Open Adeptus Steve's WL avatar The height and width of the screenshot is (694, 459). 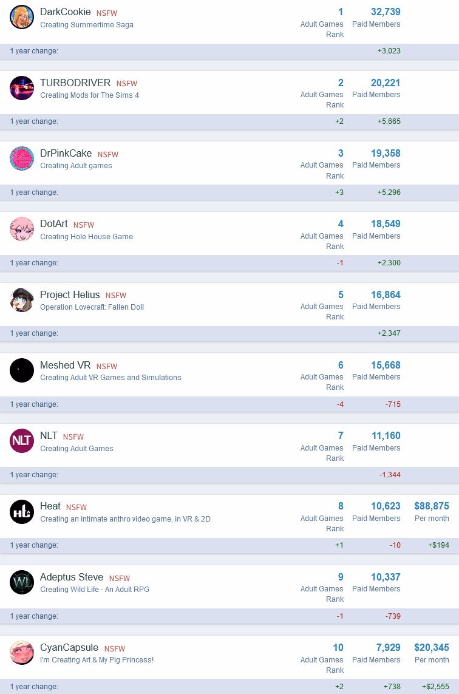[22, 582]
